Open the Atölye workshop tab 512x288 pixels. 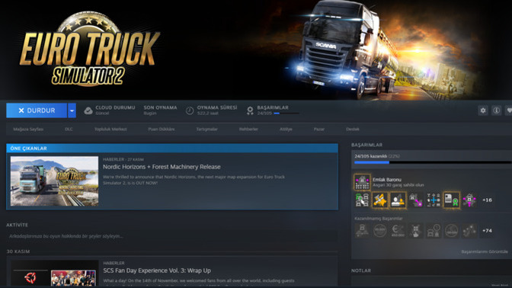tap(286, 130)
